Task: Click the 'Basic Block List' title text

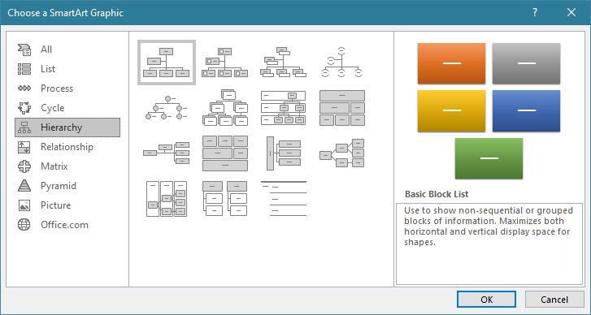Action: pyautogui.click(x=437, y=194)
